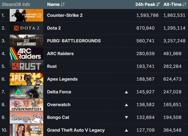
Task: Click the Delta Force up-trend arrow
Action: point(127,92)
